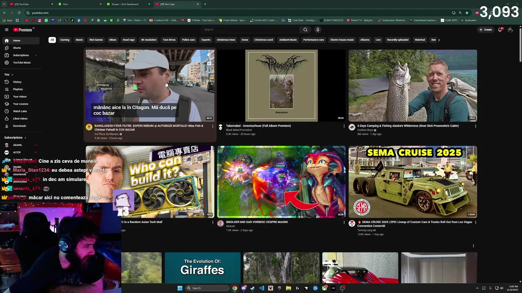Select the Recently uploaded filter chip

pos(398,40)
